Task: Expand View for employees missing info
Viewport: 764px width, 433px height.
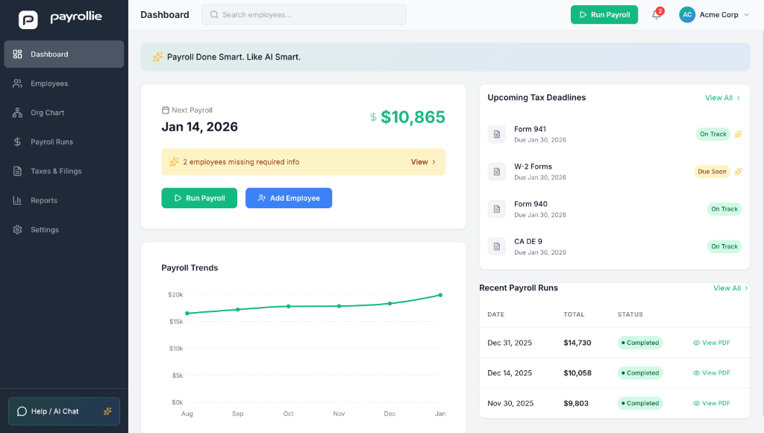Action: pos(423,162)
